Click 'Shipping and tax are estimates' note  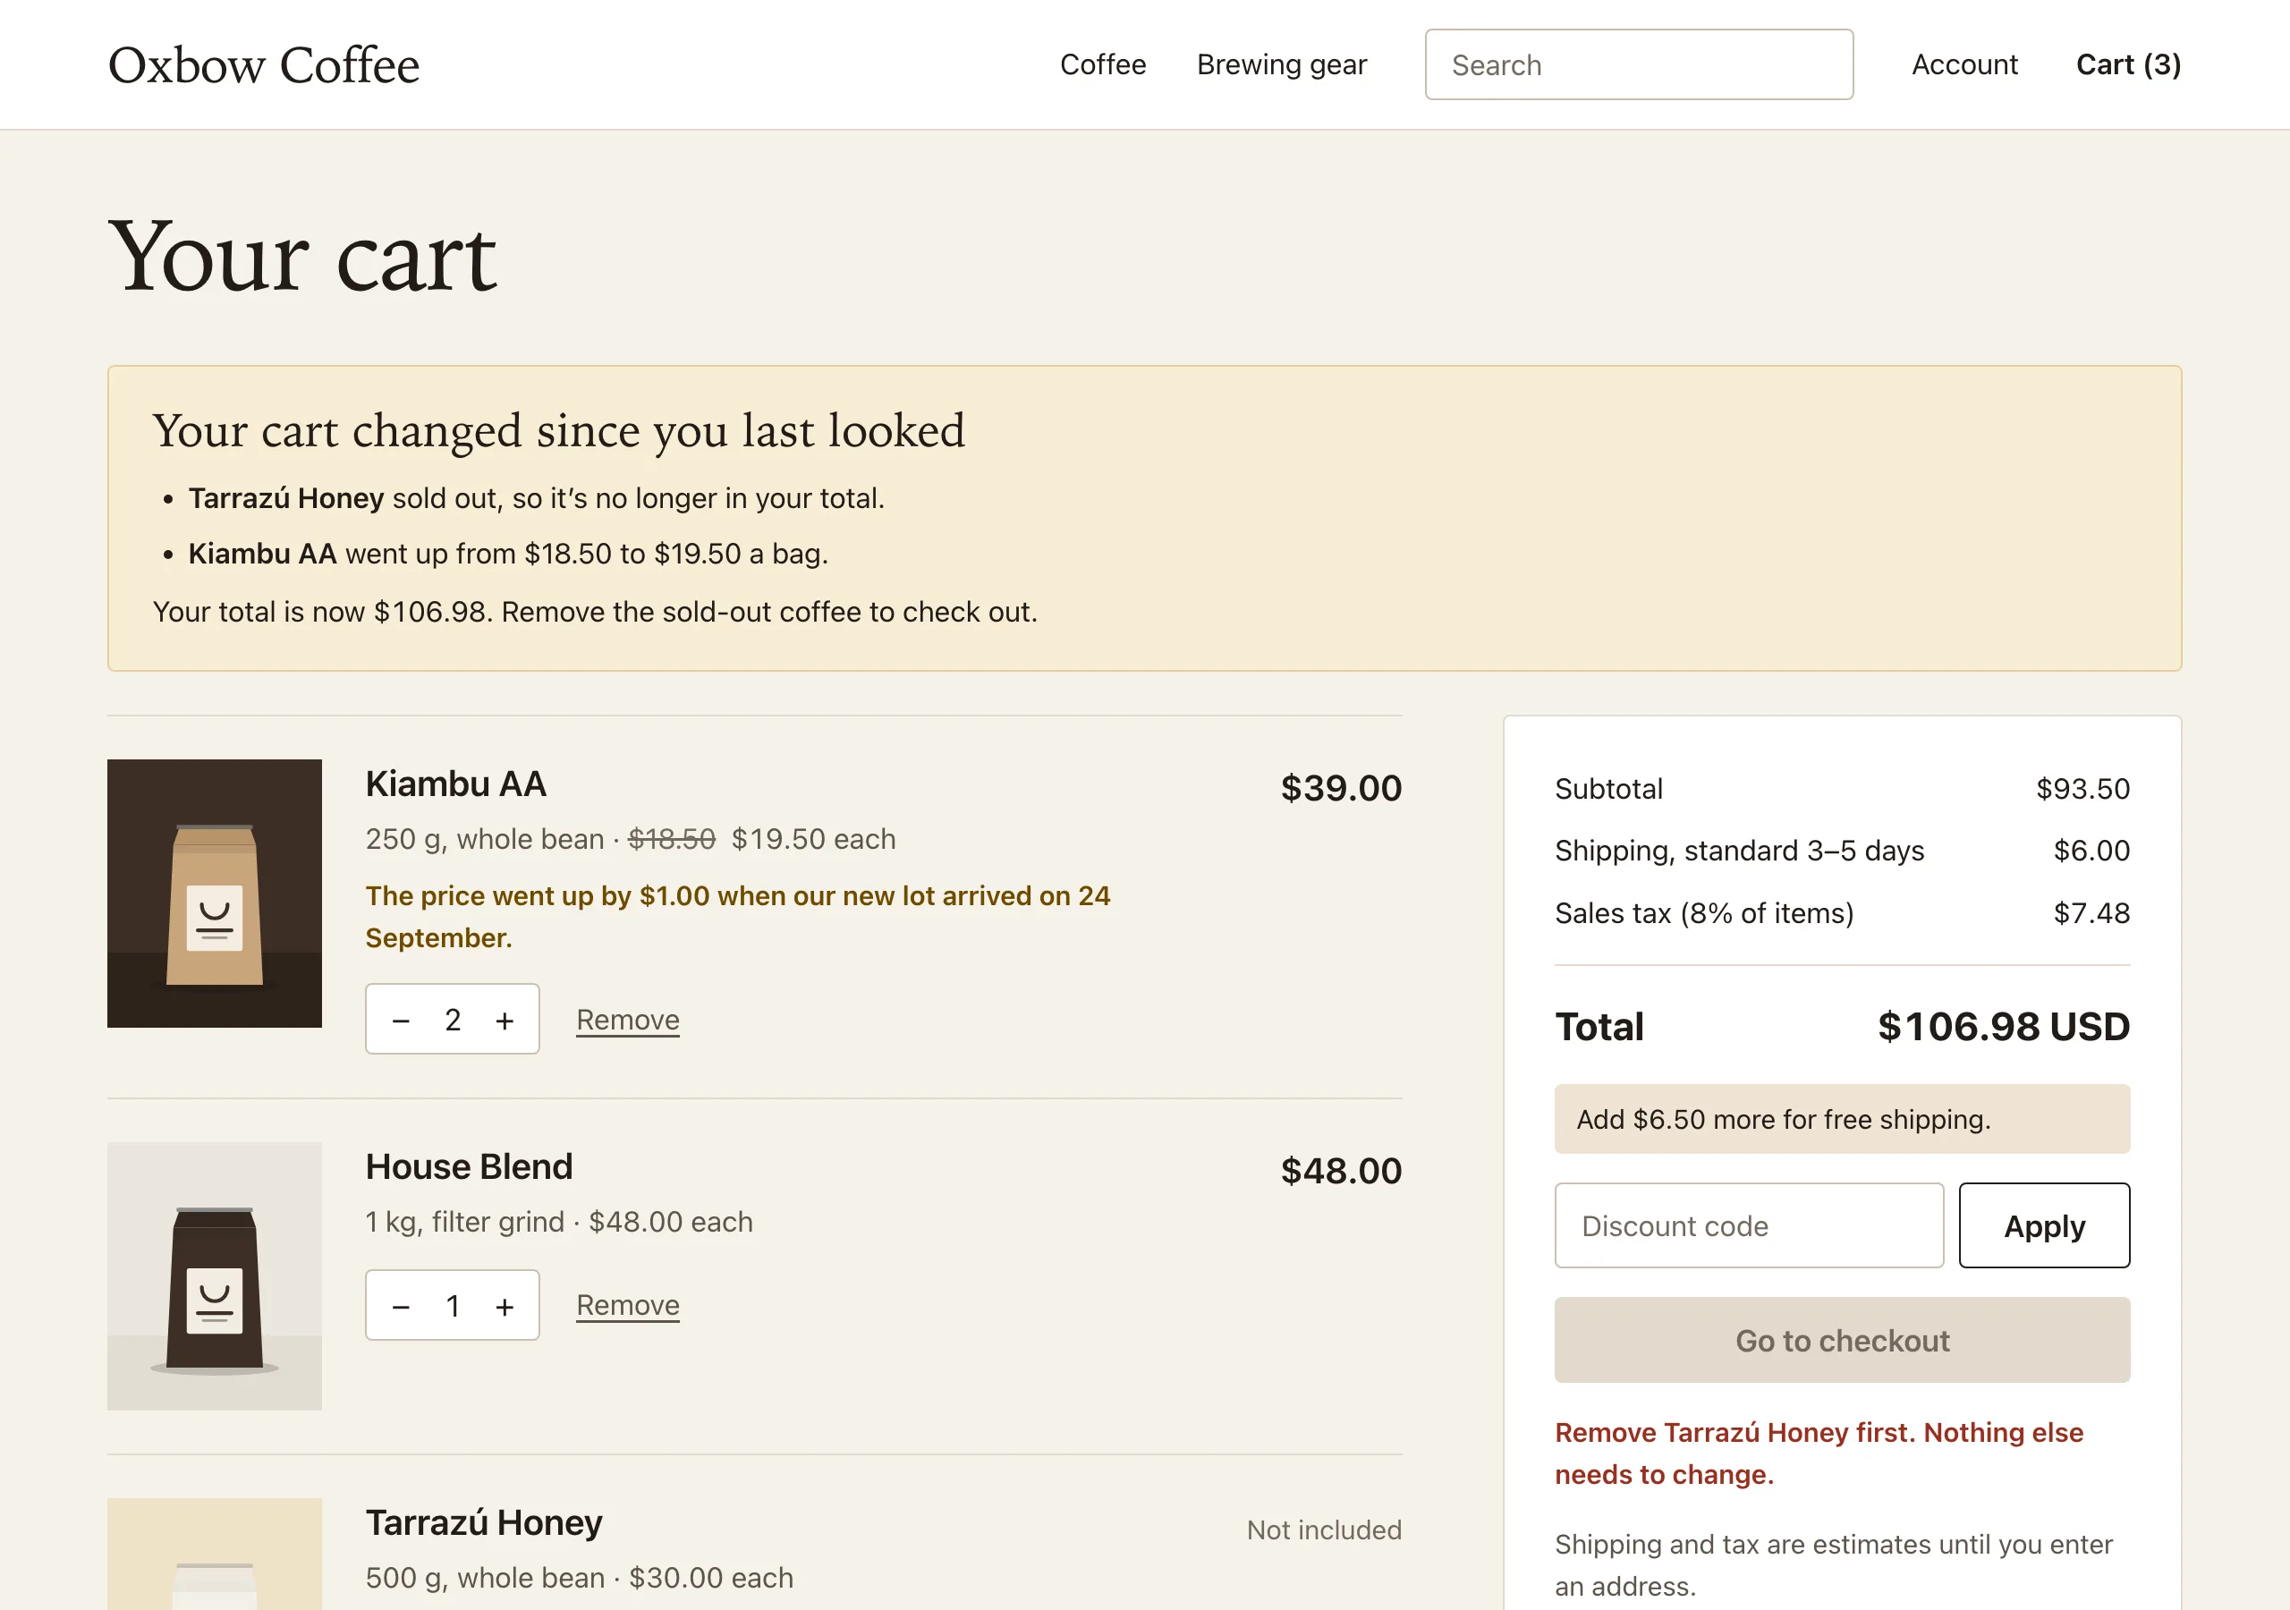pyautogui.click(x=1833, y=1565)
